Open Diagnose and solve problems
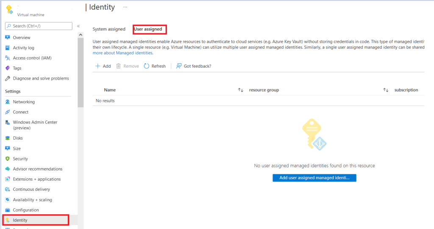 point(41,78)
